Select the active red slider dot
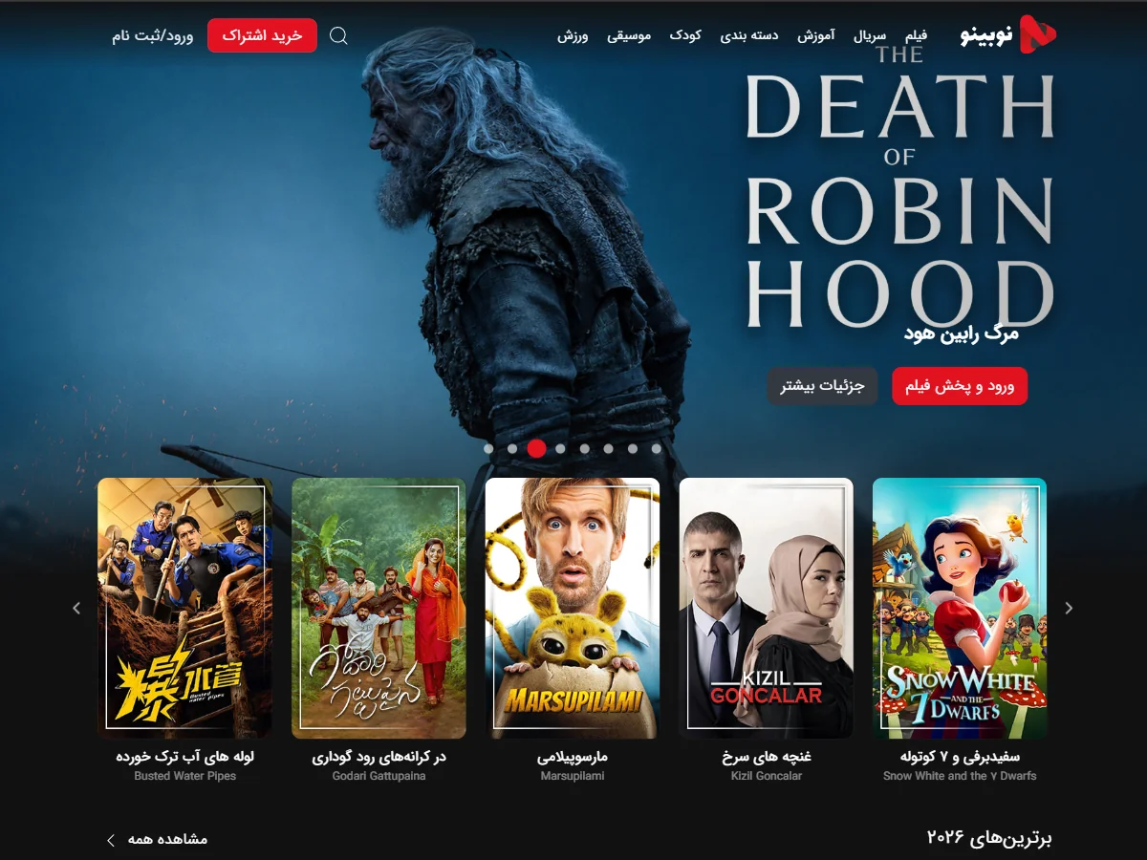This screenshot has width=1147, height=860. (x=536, y=448)
